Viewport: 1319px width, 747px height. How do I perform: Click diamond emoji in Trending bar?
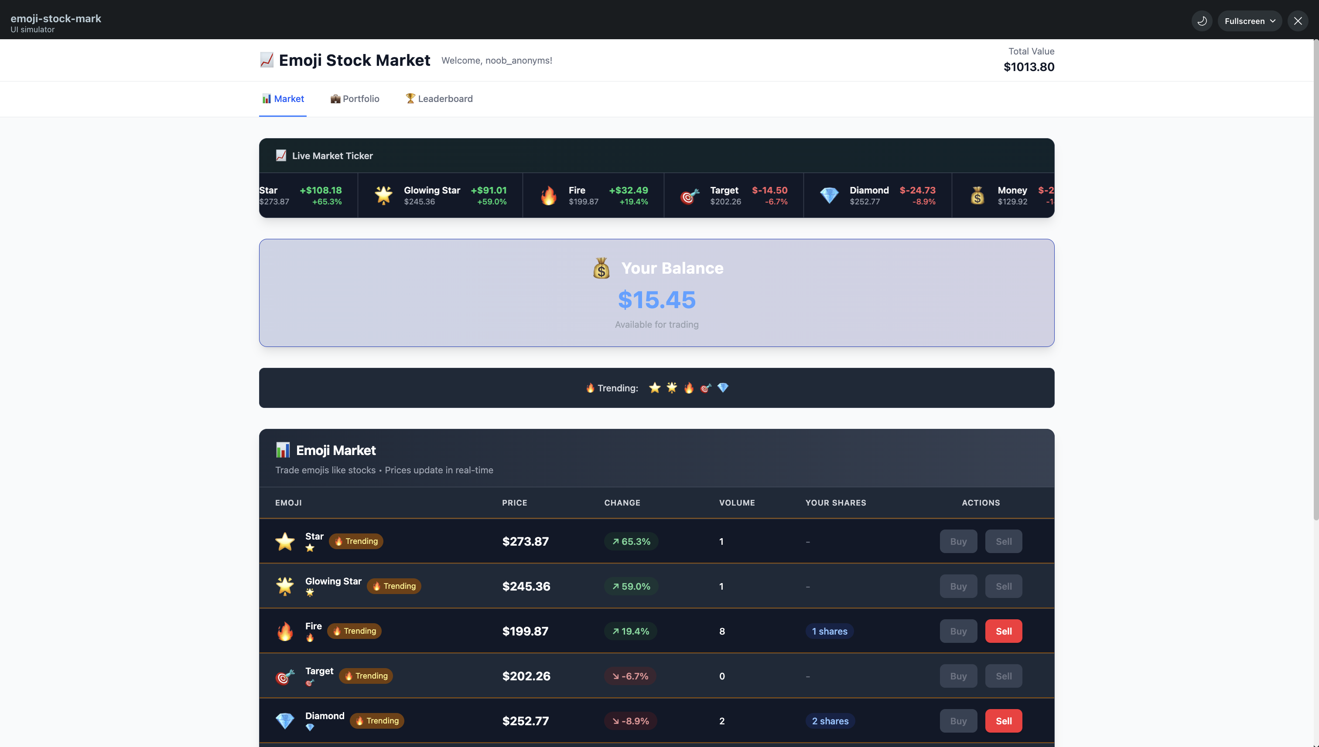click(722, 388)
